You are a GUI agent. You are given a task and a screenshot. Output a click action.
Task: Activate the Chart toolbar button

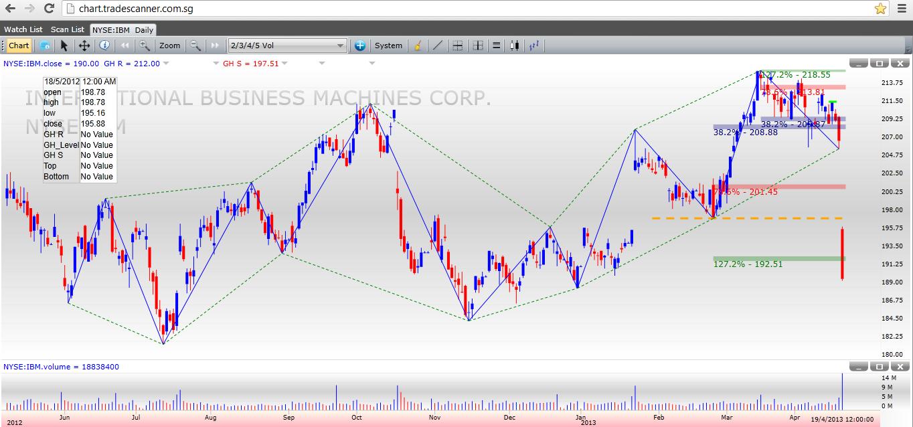[x=19, y=46]
